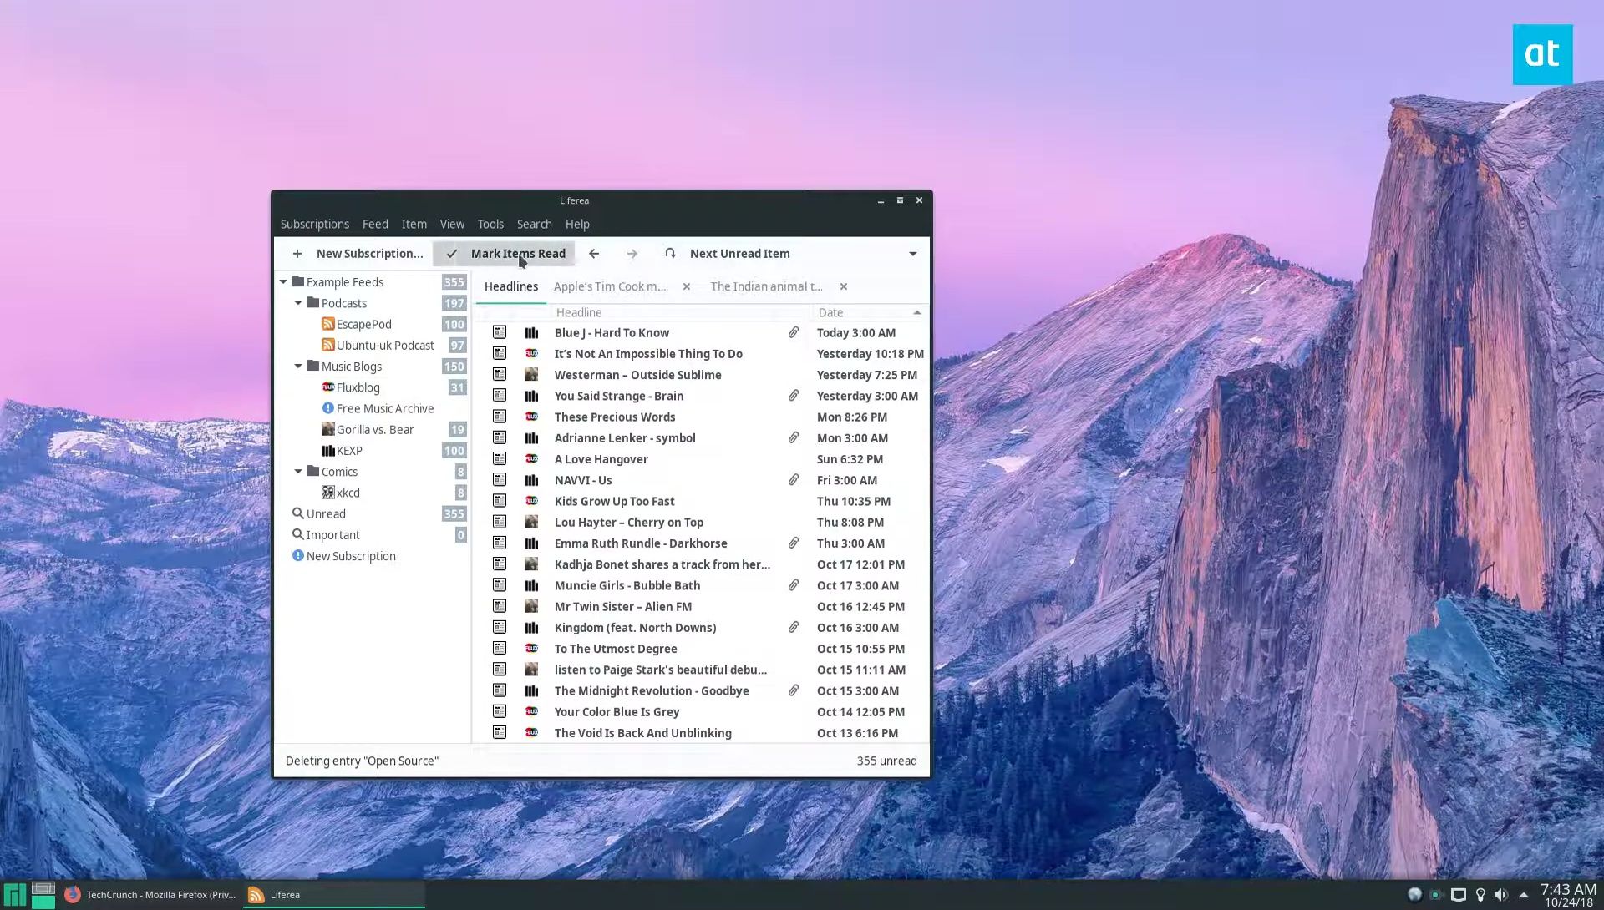The width and height of the screenshot is (1604, 910).
Task: Click the Unread search folder magnifier icon
Action: point(297,513)
